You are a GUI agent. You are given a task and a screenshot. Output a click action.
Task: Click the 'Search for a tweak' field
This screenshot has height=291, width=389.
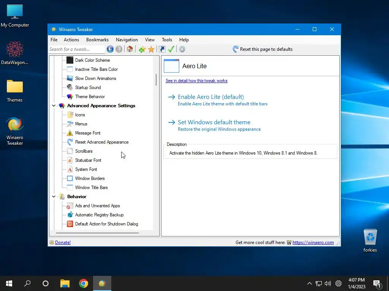click(76, 49)
